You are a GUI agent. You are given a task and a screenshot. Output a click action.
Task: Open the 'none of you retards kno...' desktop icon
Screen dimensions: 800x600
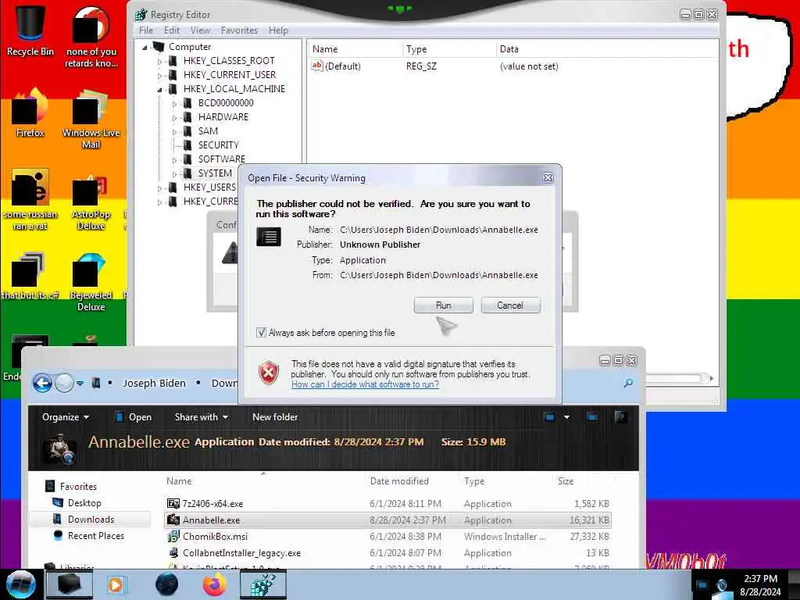coord(91,37)
